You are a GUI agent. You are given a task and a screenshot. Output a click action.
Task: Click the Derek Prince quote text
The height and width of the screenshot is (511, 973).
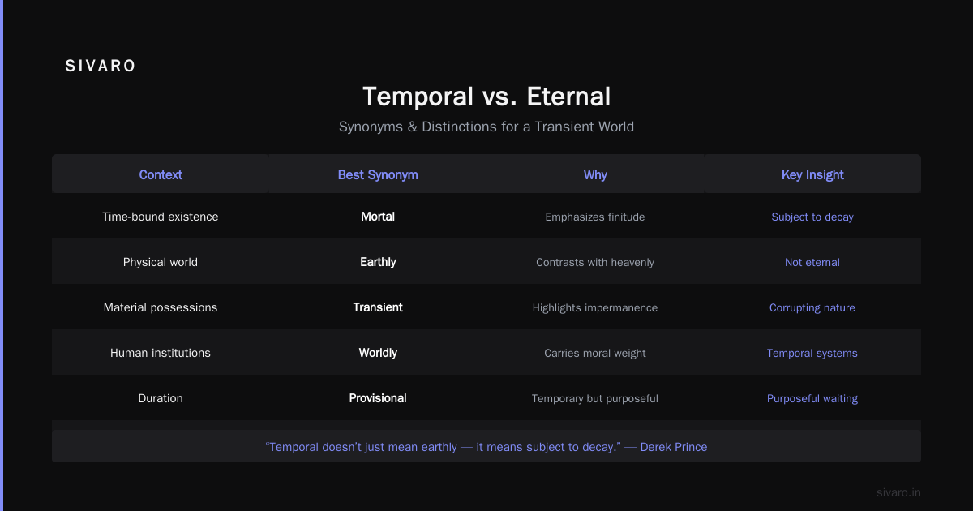click(486, 447)
